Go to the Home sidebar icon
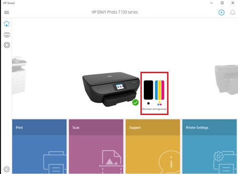This screenshot has height=174, width=238. [7, 24]
